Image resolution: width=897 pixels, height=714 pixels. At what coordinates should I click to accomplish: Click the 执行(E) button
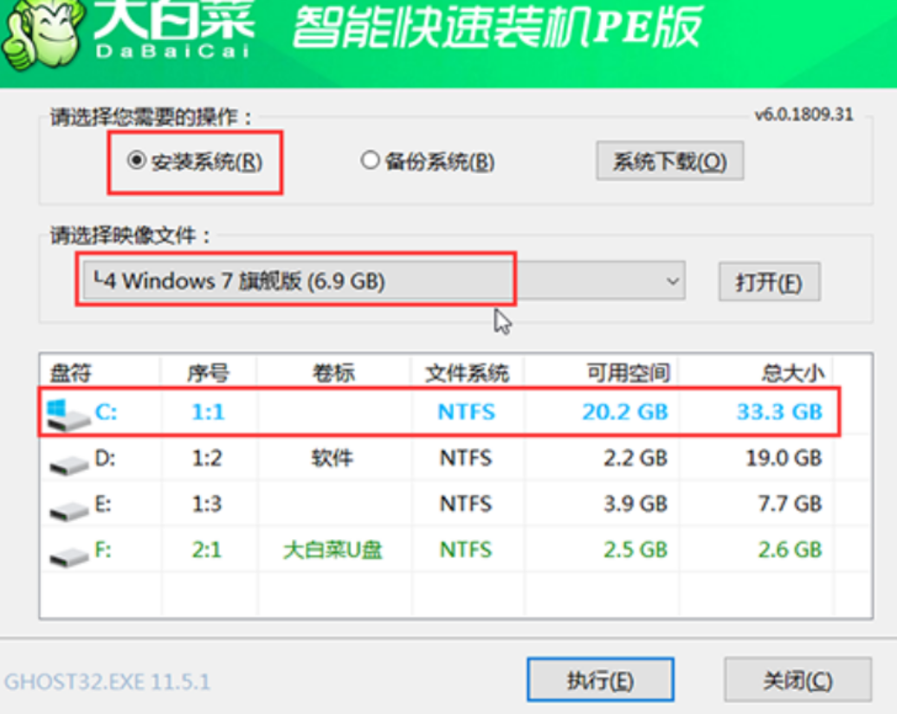[x=600, y=680]
